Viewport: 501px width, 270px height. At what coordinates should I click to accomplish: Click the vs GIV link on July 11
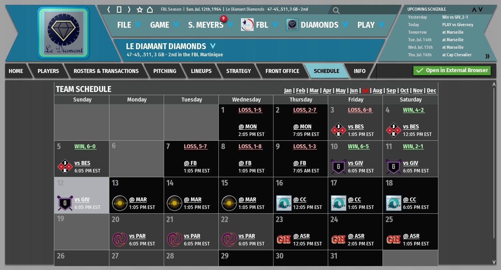coord(411,163)
